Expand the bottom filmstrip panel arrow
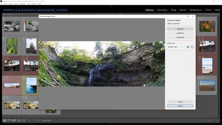Screen dimensions: 222x125 [x=111, y=124]
